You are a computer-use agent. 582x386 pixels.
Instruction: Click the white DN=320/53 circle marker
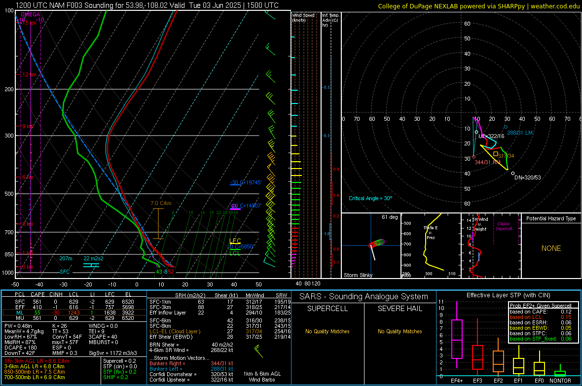tap(513, 174)
